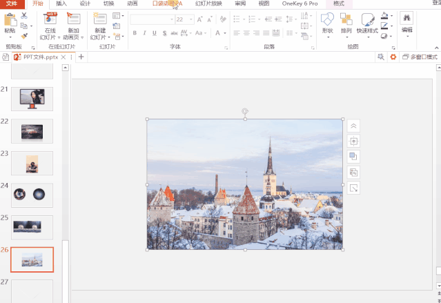The image size is (441, 303).
Task: Select slide 21 thumbnail with monitor
Action: coord(32,99)
